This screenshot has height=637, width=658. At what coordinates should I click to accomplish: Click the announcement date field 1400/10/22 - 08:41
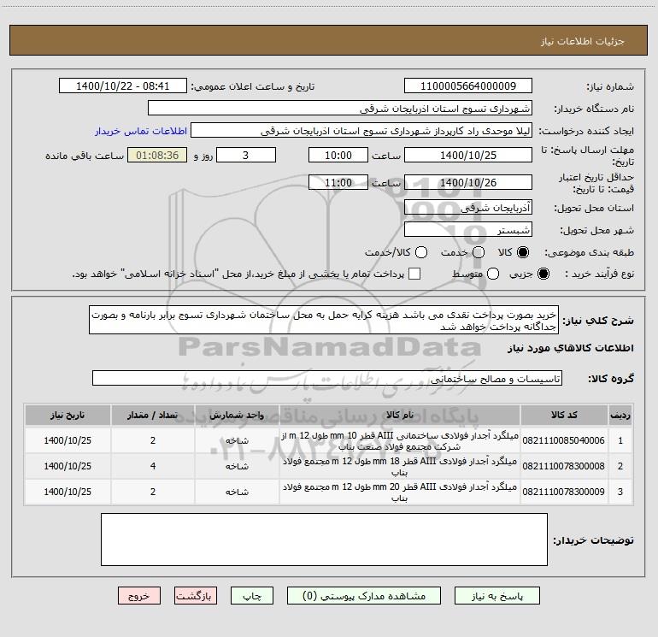tap(122, 86)
